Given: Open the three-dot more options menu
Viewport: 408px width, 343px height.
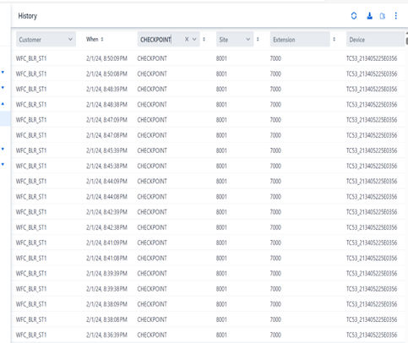Looking at the screenshot, I should (396, 16).
